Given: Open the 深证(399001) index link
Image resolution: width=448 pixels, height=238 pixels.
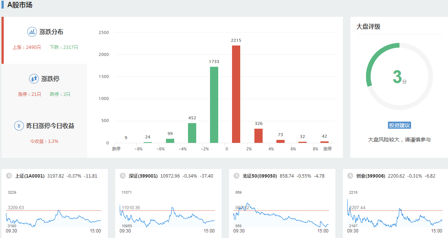Looking at the screenshot, I should (x=143, y=176).
